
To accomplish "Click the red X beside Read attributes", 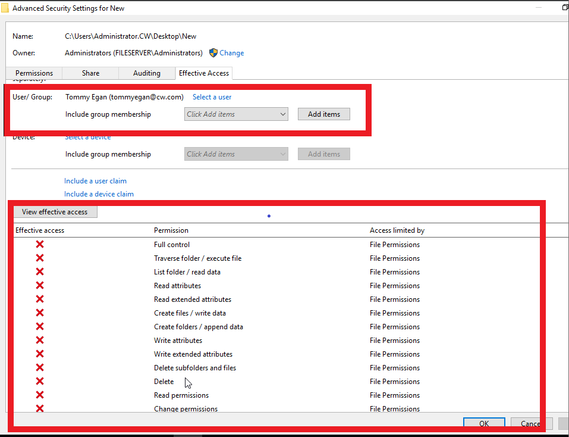I will point(40,286).
